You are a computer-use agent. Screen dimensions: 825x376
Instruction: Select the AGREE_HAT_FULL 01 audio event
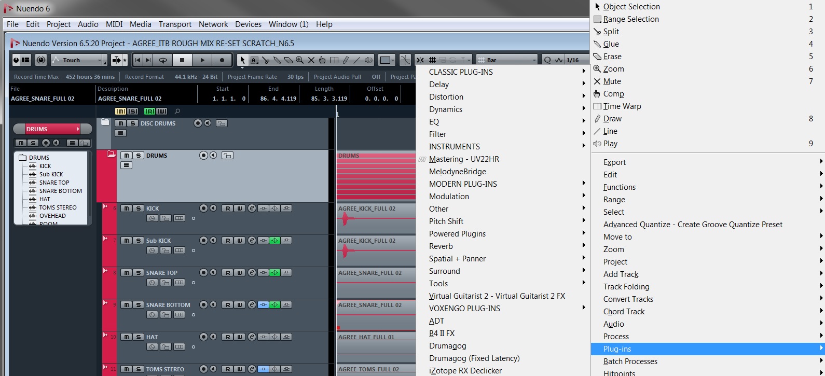point(376,347)
